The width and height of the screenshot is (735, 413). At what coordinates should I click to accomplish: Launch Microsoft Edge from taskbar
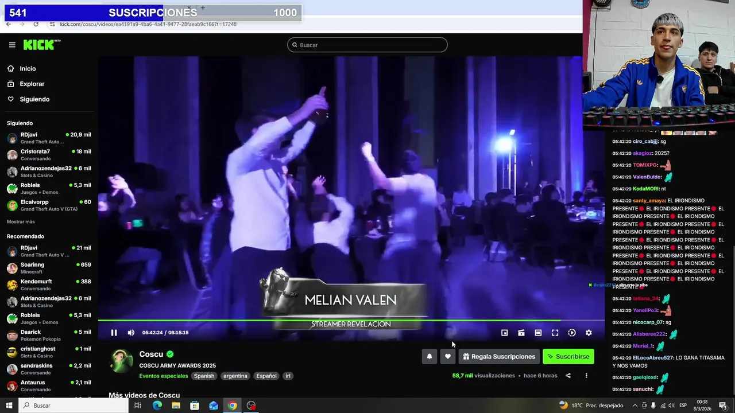coord(157,406)
